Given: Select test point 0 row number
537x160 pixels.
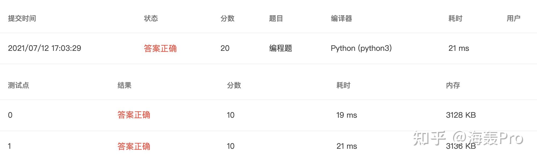Looking at the screenshot, I should [10, 115].
